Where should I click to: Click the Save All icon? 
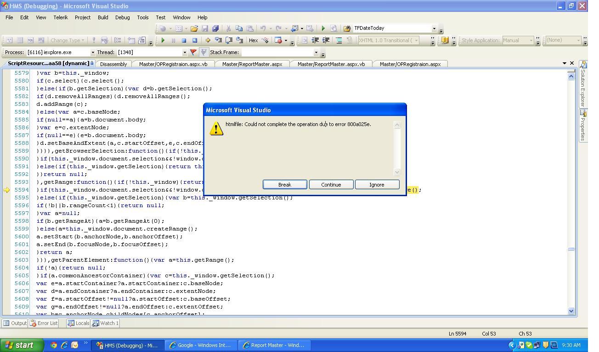(215, 28)
